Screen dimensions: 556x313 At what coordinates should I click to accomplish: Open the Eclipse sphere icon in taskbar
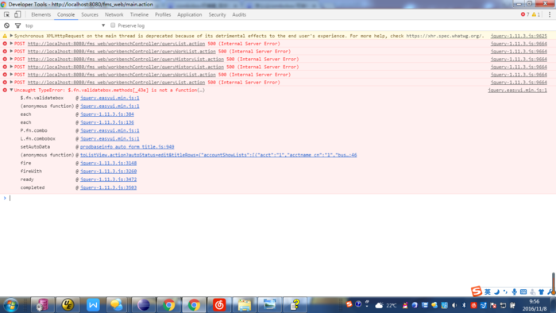pos(144,305)
